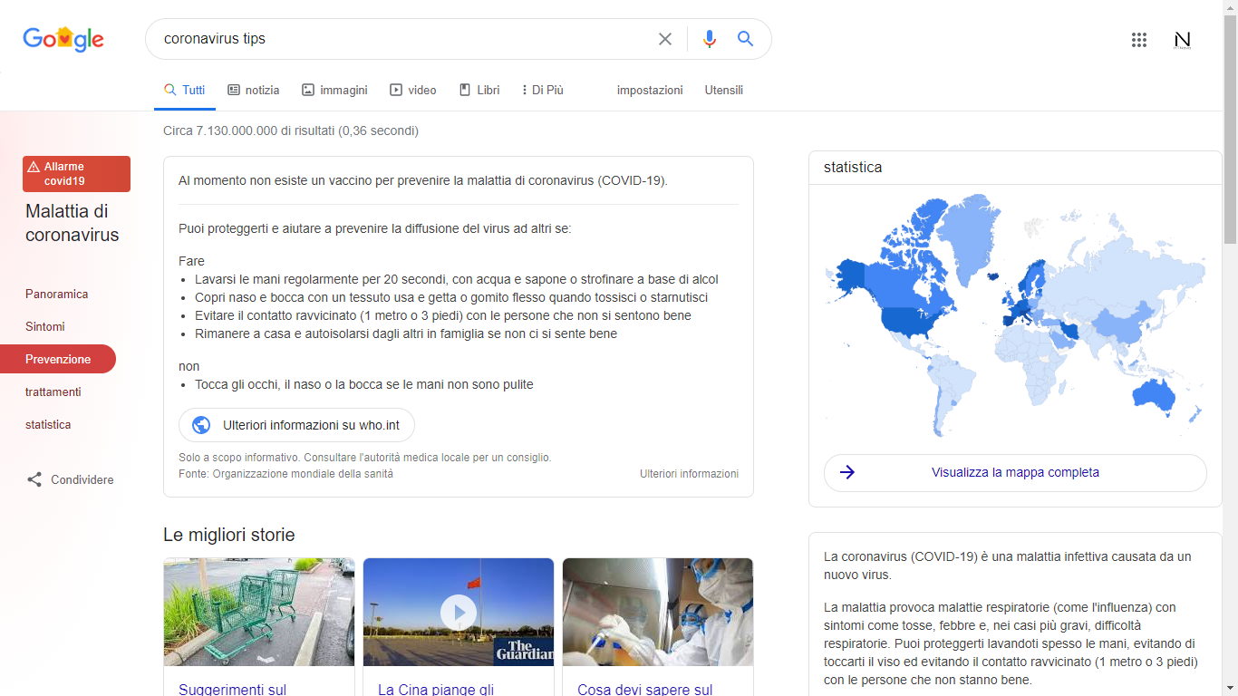This screenshot has height=696, width=1238.
Task: Expand the Di Più menu
Action: (543, 90)
